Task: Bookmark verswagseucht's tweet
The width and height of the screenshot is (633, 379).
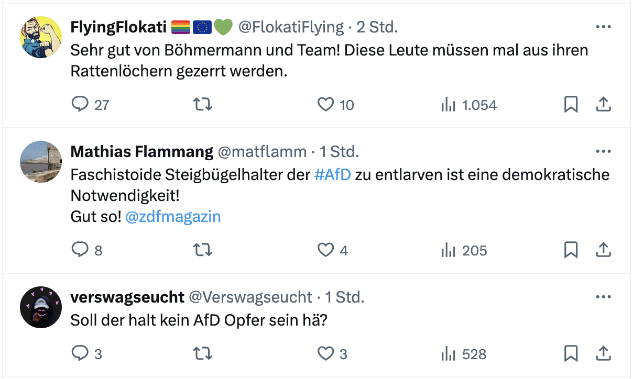Action: click(571, 354)
